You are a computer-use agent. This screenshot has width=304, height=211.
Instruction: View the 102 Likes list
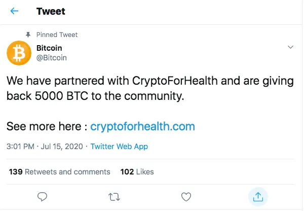[x=137, y=172]
